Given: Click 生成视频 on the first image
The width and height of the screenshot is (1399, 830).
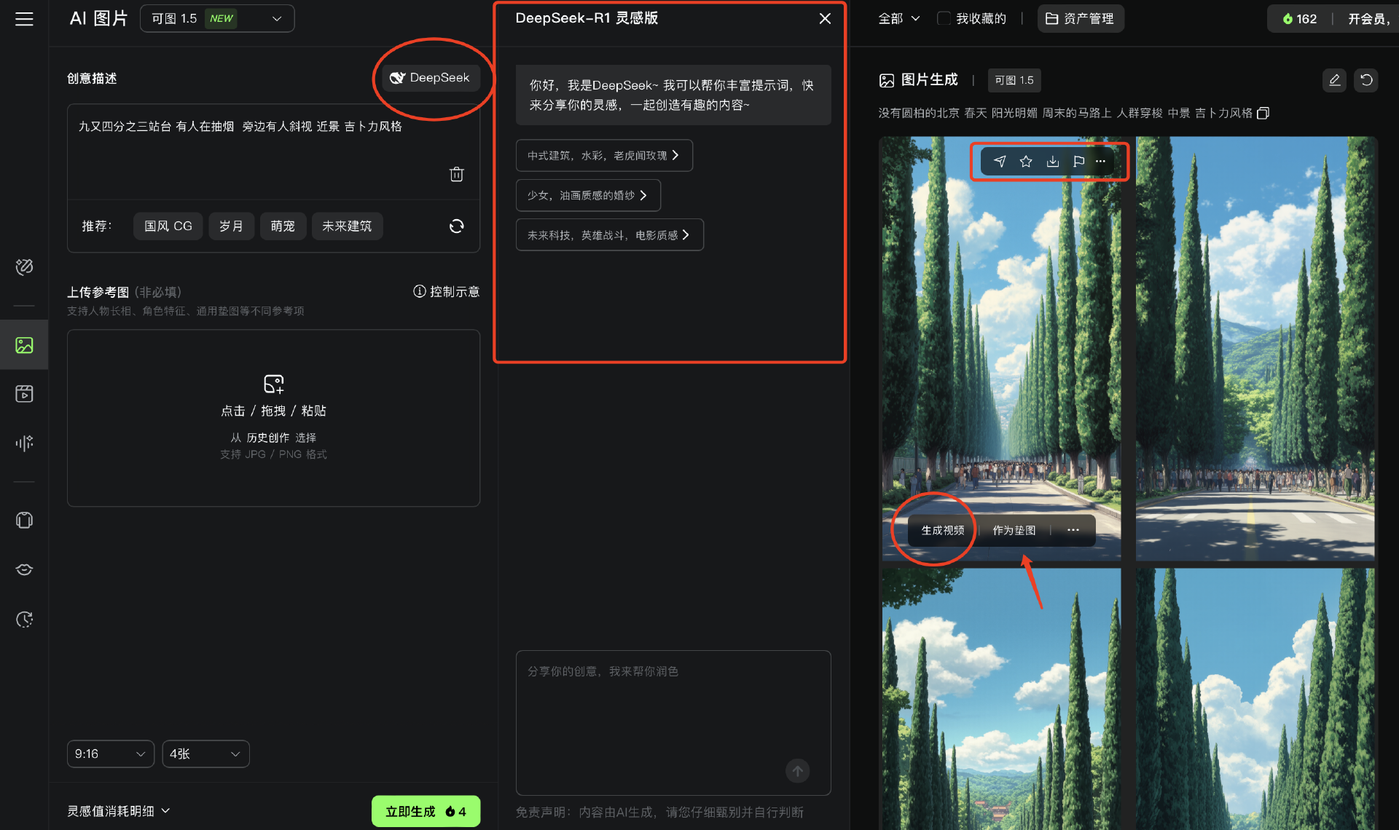Looking at the screenshot, I should click(943, 531).
